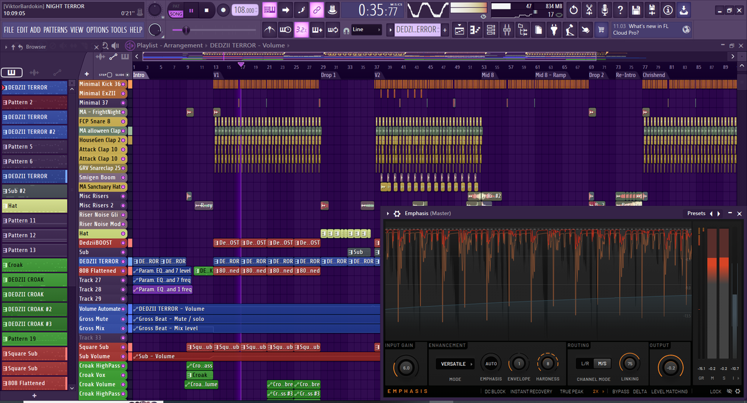The width and height of the screenshot is (747, 403).
Task: Click the plus button to add new pattern
Action: [444, 29]
